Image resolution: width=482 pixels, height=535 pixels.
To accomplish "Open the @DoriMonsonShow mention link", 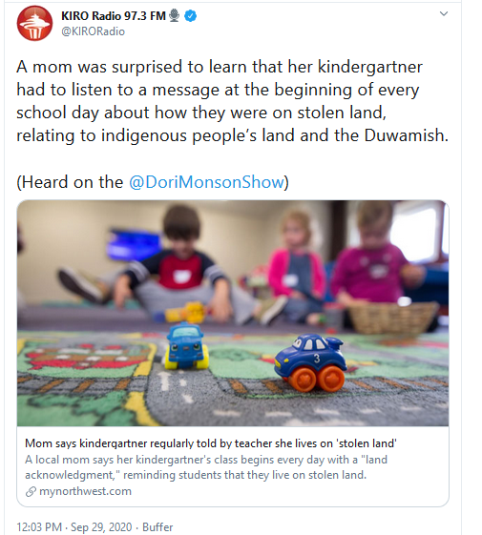I will (x=207, y=182).
